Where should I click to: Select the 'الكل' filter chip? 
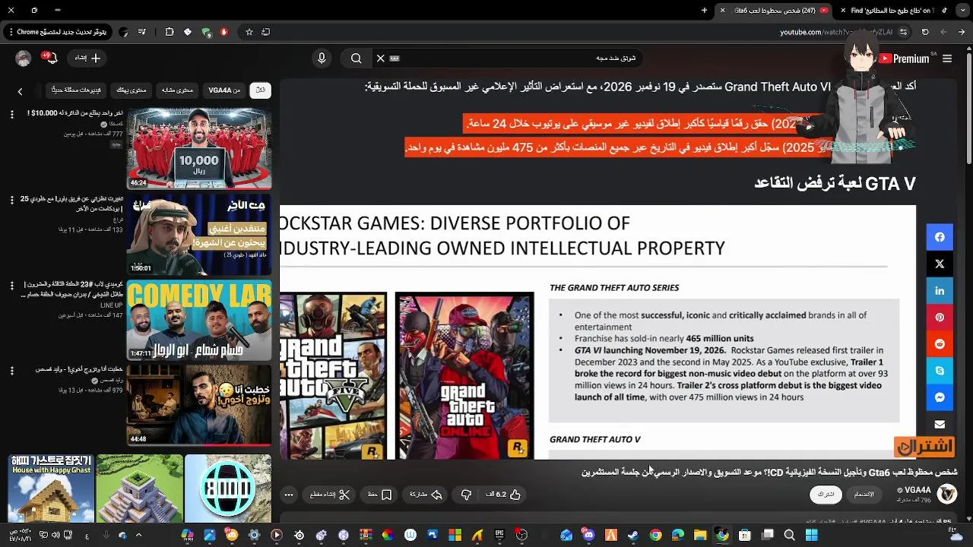(x=261, y=90)
